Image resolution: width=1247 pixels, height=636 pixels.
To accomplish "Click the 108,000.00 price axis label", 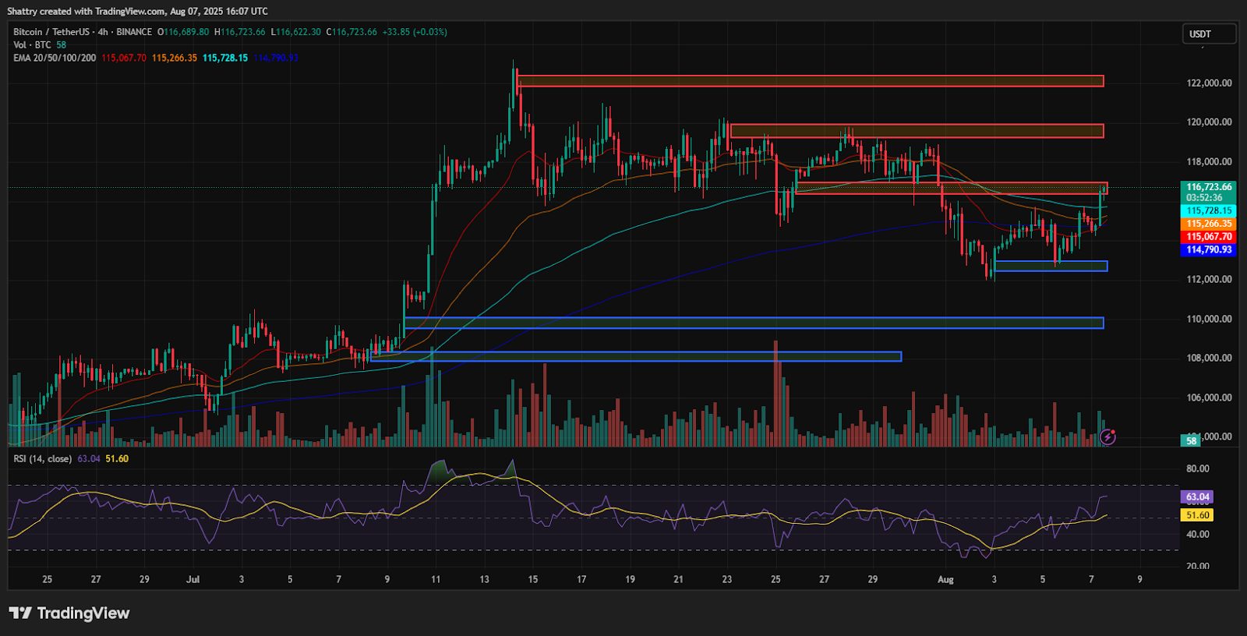I will 1209,358.
